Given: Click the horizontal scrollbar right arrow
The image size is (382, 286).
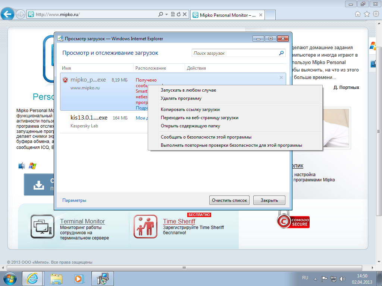Looking at the screenshot, I should click(372, 268).
